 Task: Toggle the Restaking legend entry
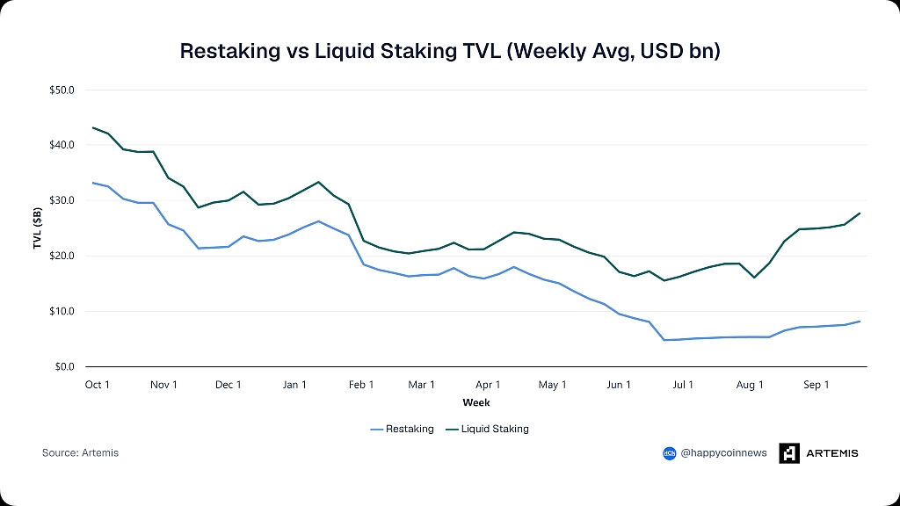[402, 429]
